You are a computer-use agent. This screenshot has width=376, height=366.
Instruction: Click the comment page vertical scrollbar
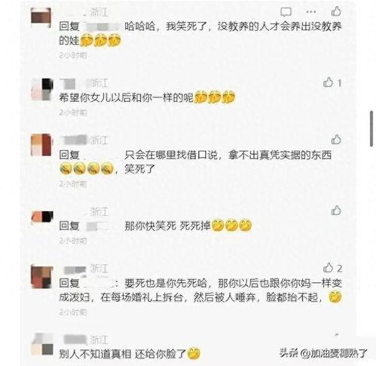tap(371, 128)
